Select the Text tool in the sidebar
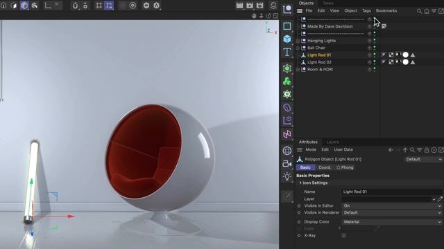The height and width of the screenshot is (249, 444). pyautogui.click(x=287, y=52)
